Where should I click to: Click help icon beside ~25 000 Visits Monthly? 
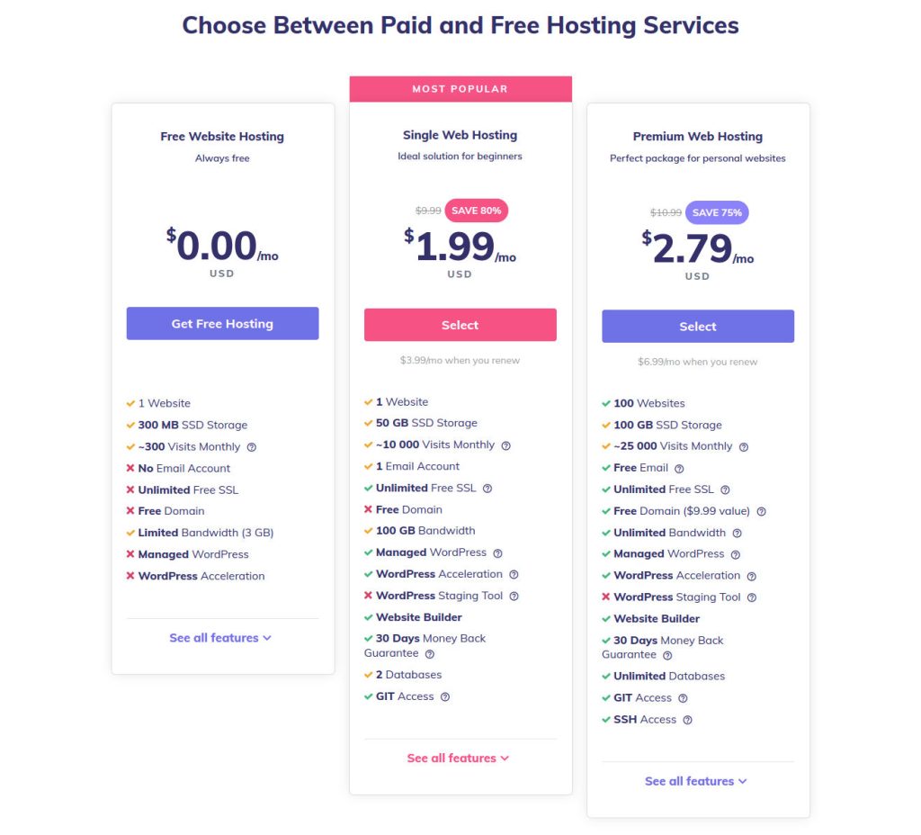(x=744, y=447)
